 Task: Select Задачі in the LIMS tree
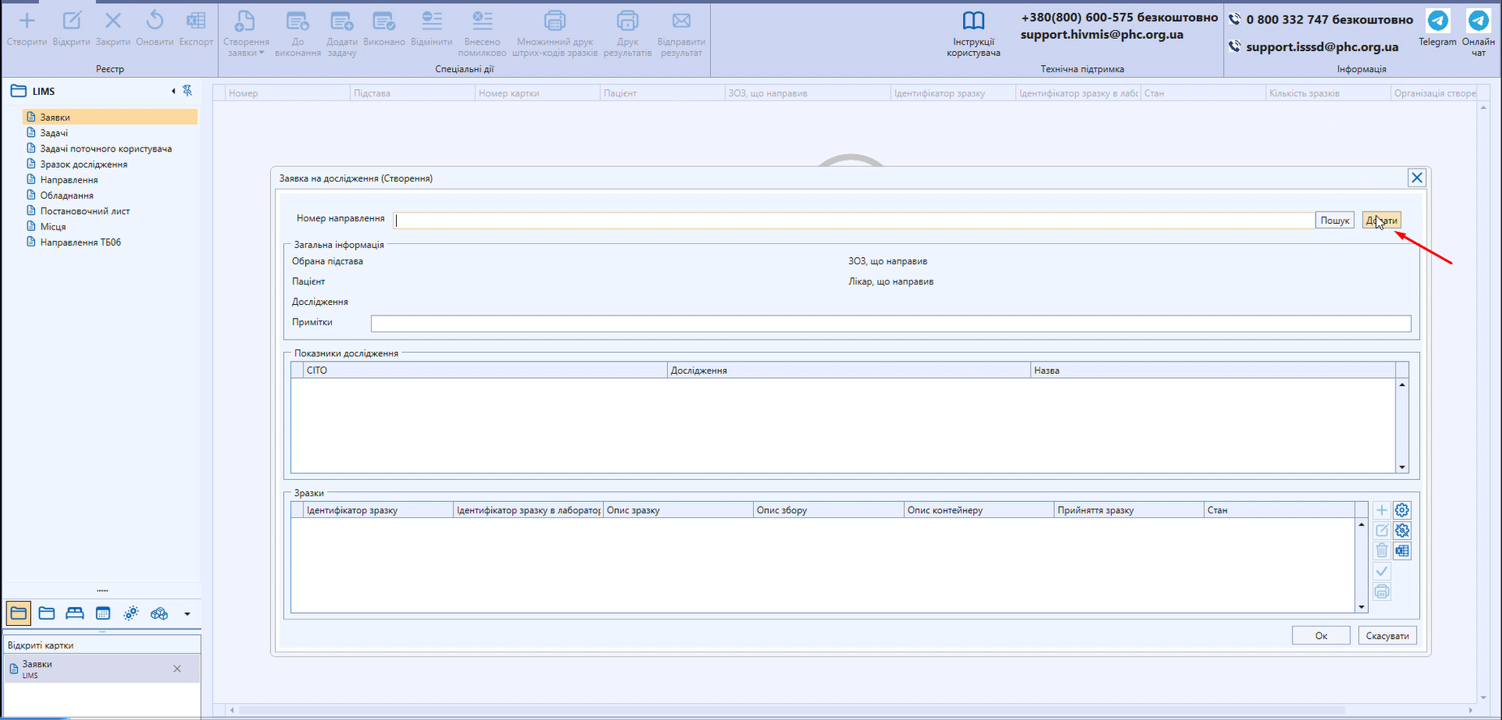coord(54,133)
